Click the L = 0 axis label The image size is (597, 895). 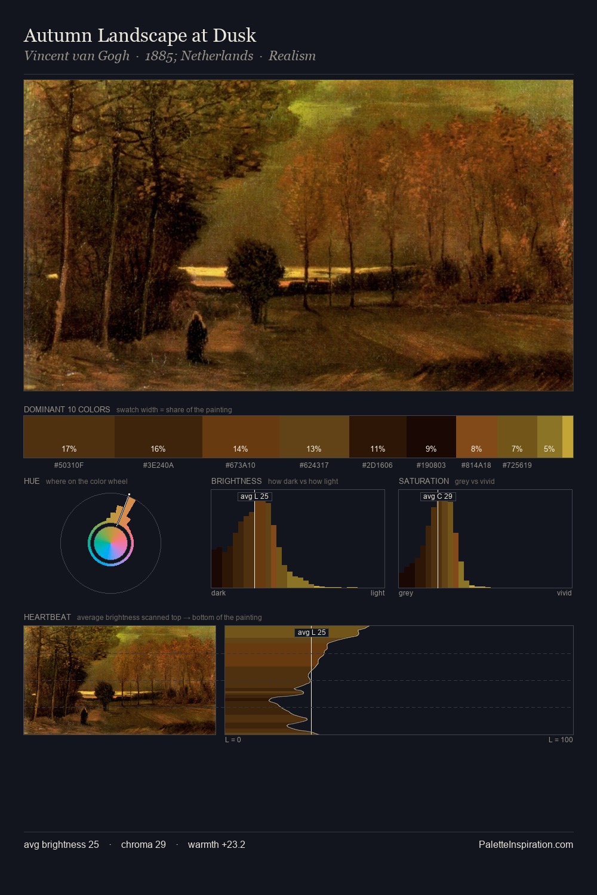233,740
